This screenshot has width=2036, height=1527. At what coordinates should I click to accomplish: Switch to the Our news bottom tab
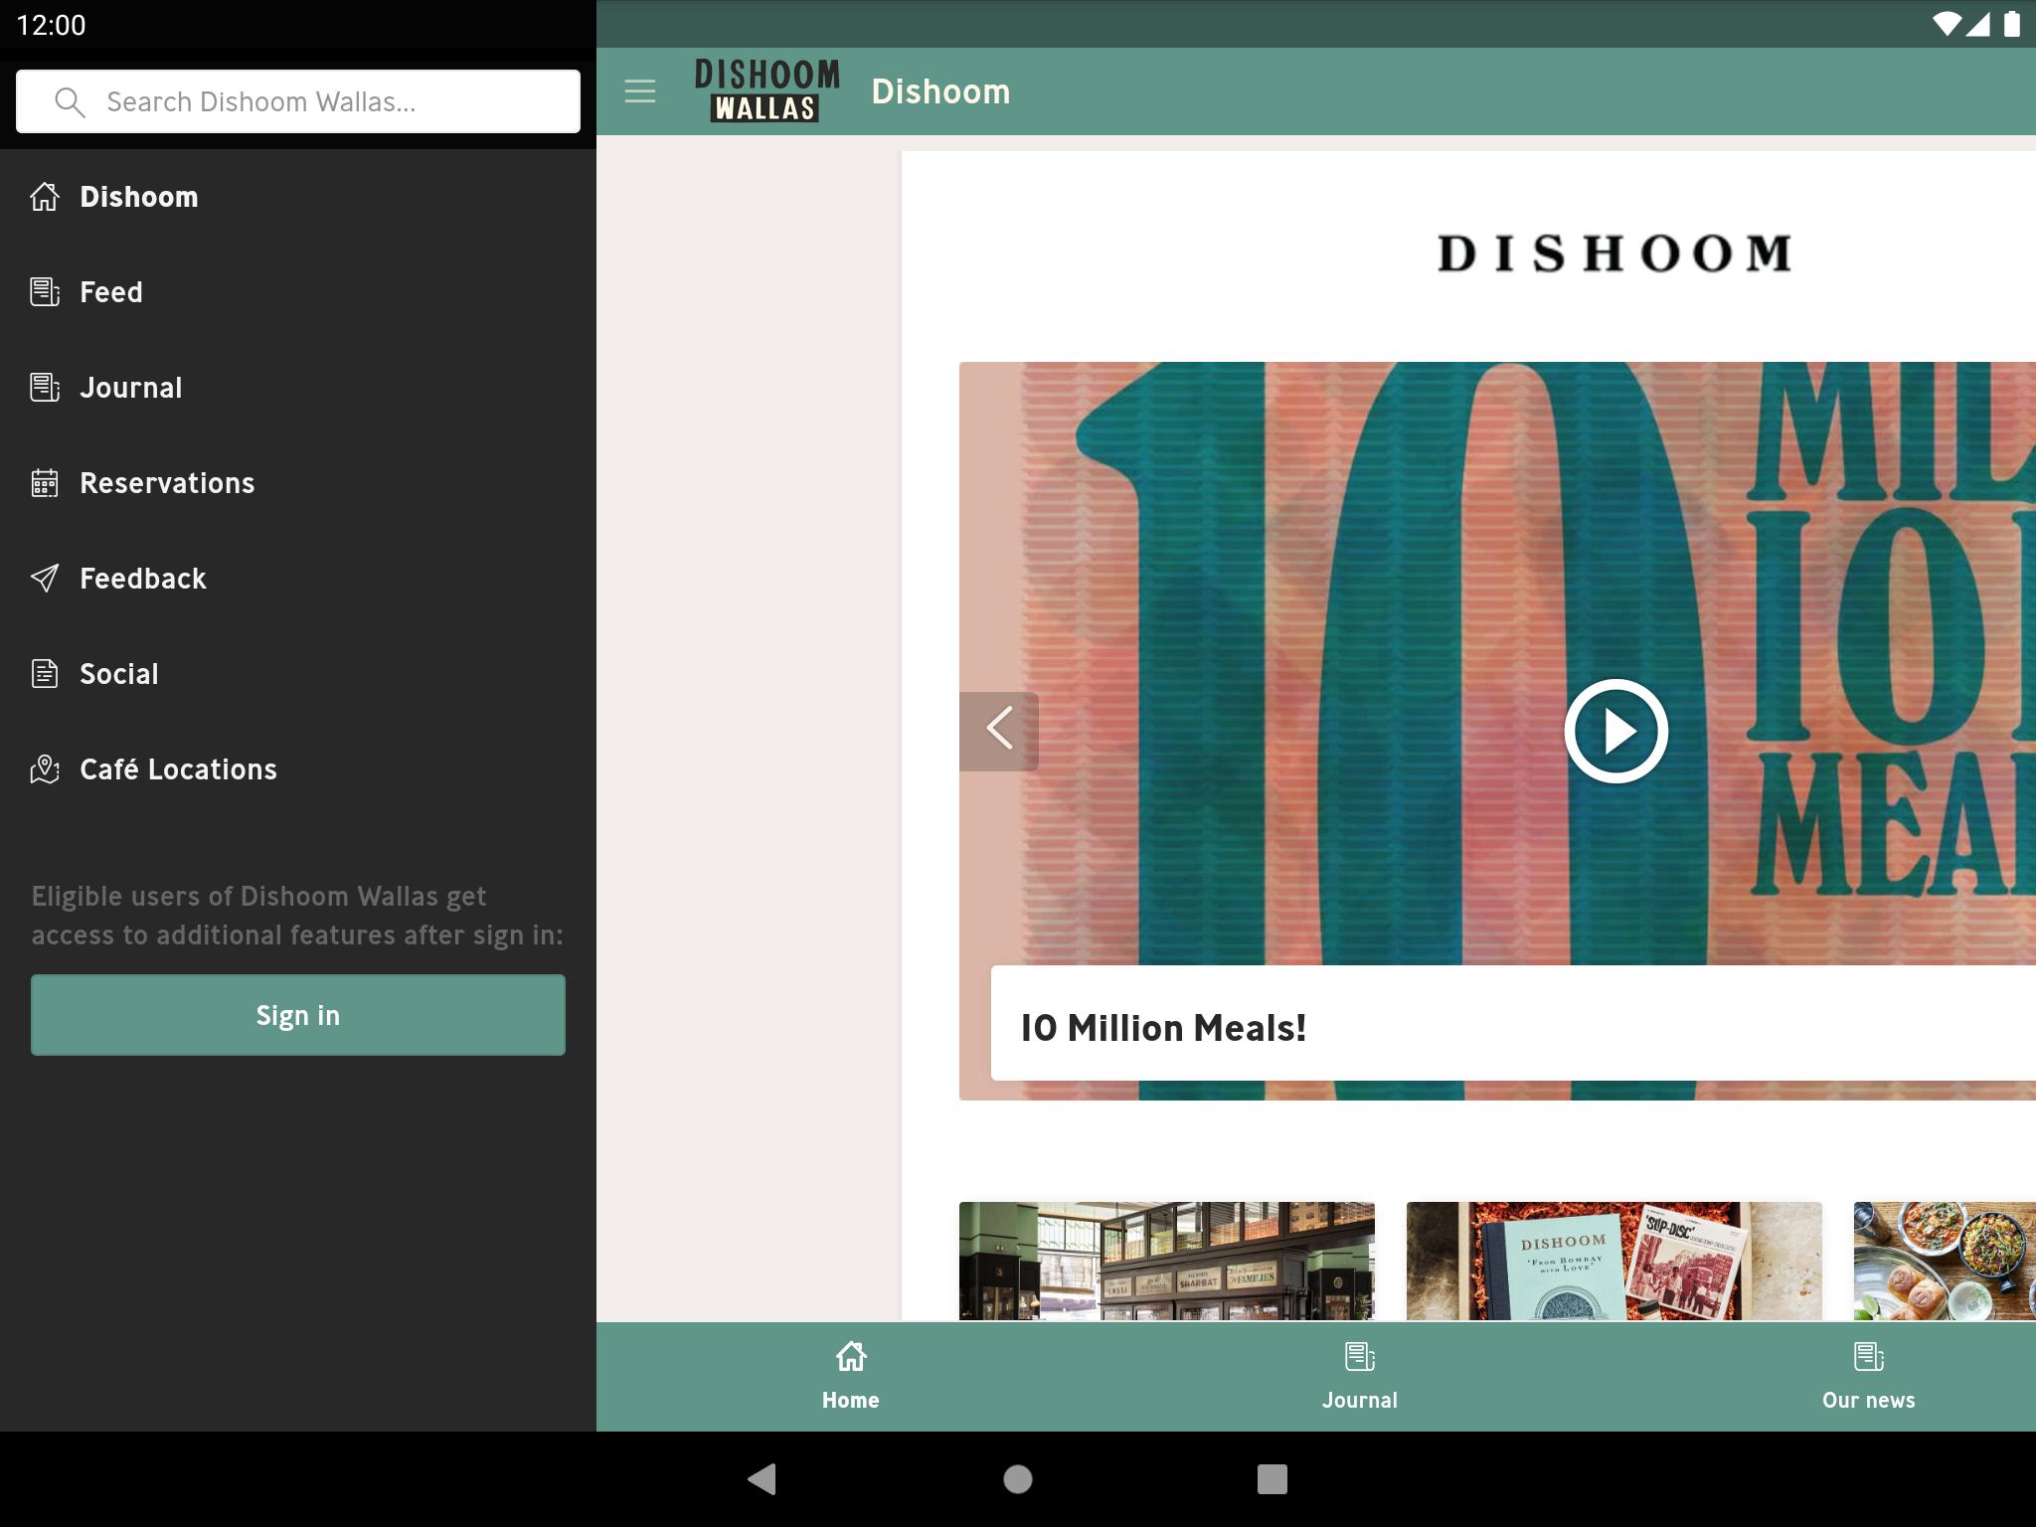point(1869,1376)
